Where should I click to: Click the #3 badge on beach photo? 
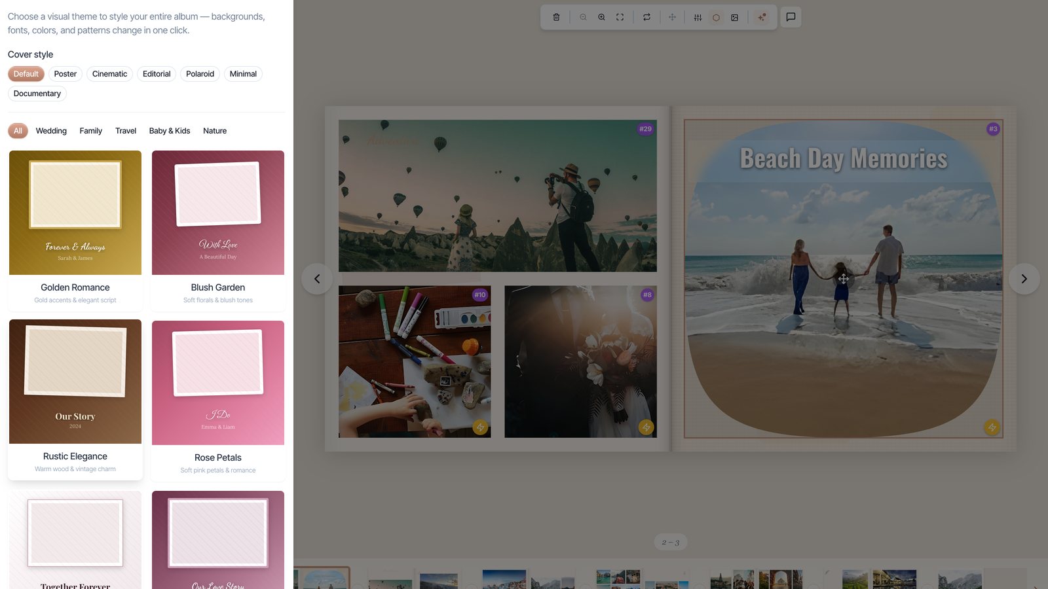[x=993, y=129]
